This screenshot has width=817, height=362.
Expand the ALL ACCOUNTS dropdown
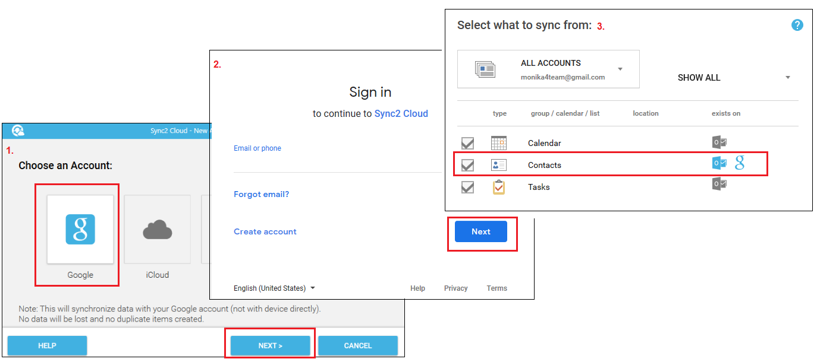[x=620, y=69]
